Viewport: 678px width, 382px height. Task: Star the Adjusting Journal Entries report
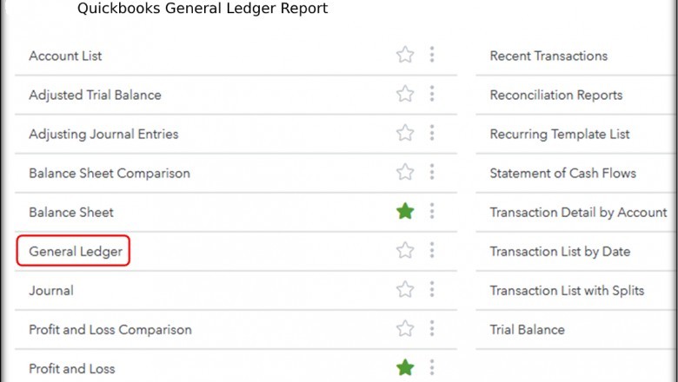[405, 134]
